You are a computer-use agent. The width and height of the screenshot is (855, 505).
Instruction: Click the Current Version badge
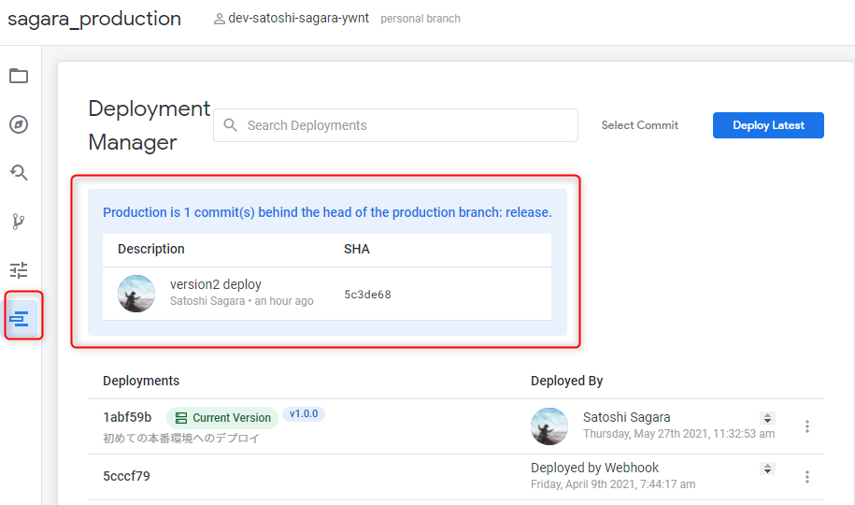222,418
